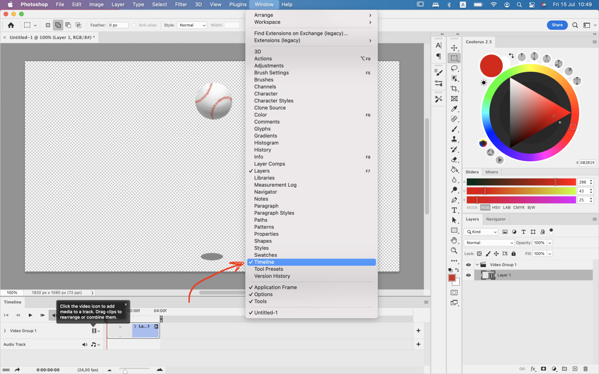Screen dimensions: 599x374
Task: Select the Clone Stamp tool
Action: (454, 139)
